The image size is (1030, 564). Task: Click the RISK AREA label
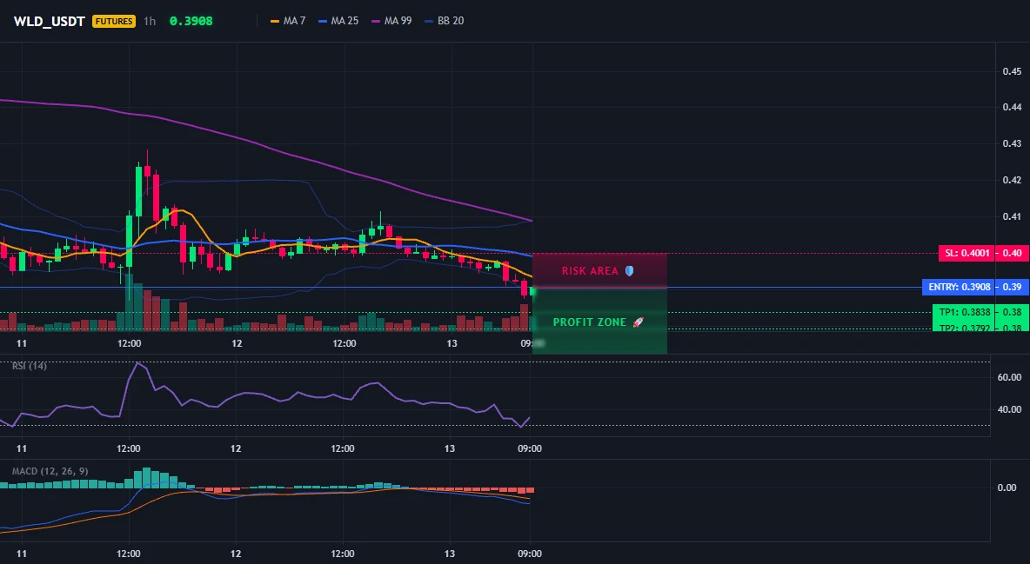pyautogui.click(x=590, y=270)
